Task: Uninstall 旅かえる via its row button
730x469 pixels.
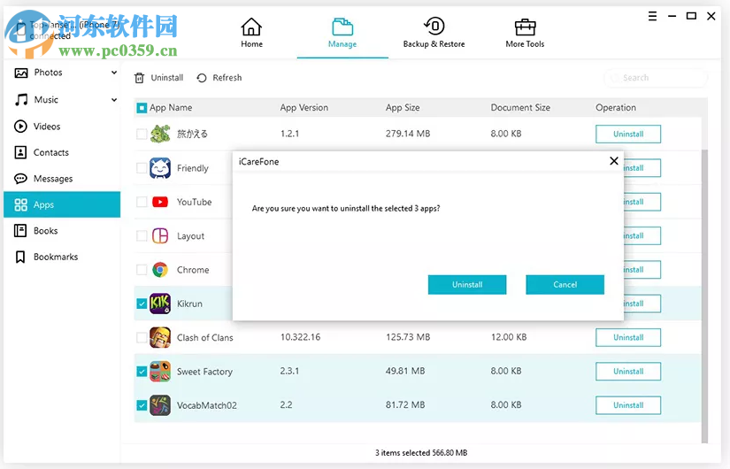Action: pyautogui.click(x=628, y=135)
